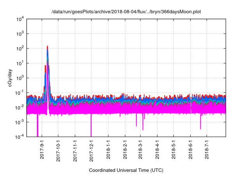Click the 10^-4 y-axis tick label
249x174 pixels.
pyautogui.click(x=20, y=137)
